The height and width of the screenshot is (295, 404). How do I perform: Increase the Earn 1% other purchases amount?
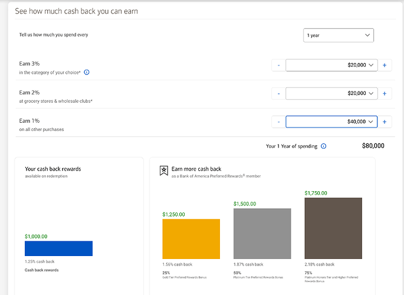point(385,122)
